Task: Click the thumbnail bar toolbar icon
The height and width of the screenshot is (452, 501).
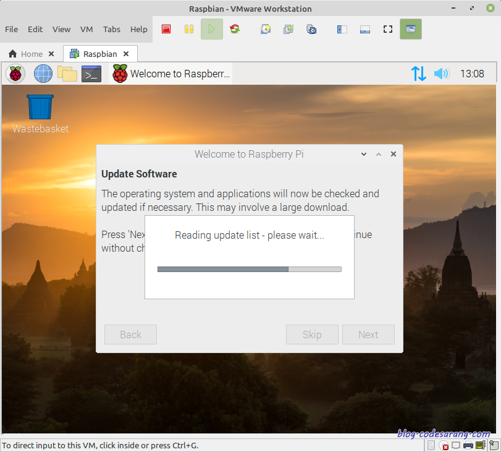Action: pos(365,29)
